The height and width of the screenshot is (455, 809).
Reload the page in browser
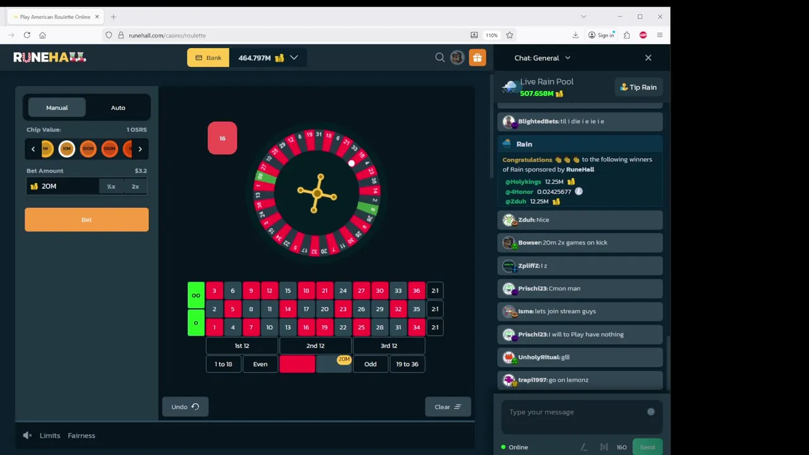coord(27,35)
